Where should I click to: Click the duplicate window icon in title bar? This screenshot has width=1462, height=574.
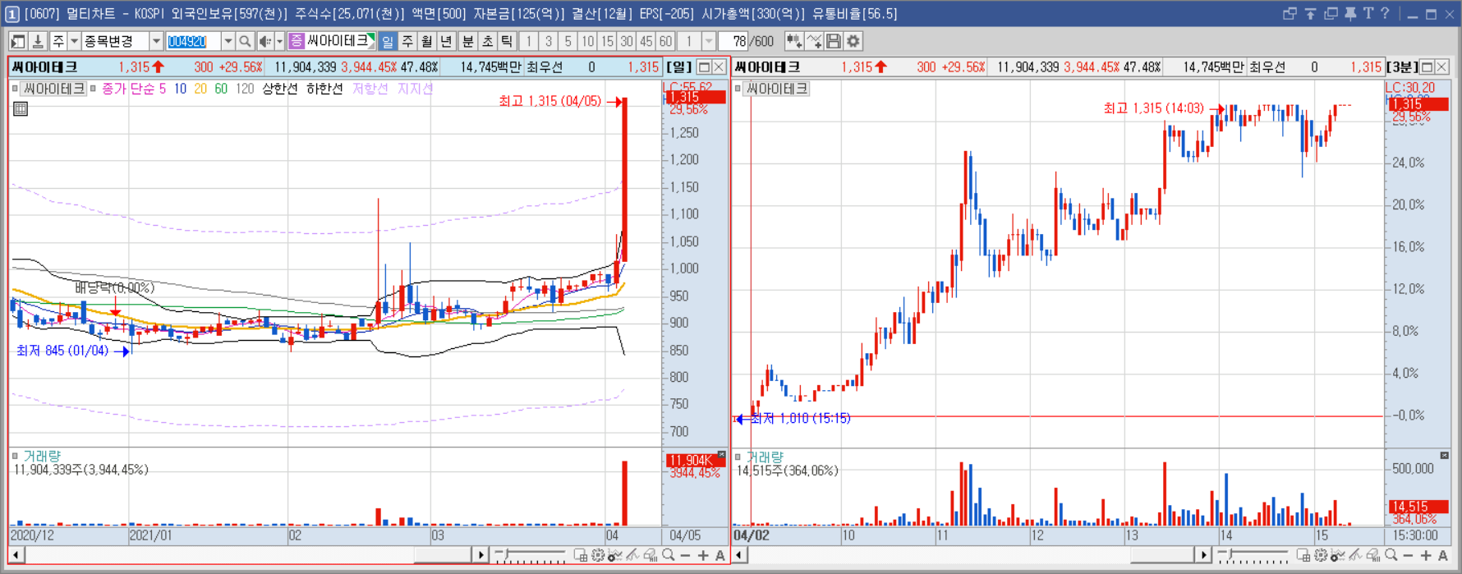point(1331,13)
